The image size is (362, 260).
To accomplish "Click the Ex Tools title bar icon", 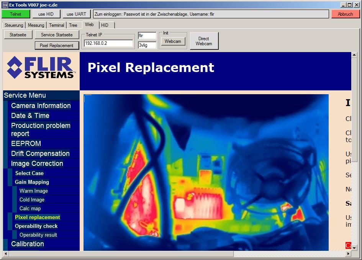I will click(5, 4).
